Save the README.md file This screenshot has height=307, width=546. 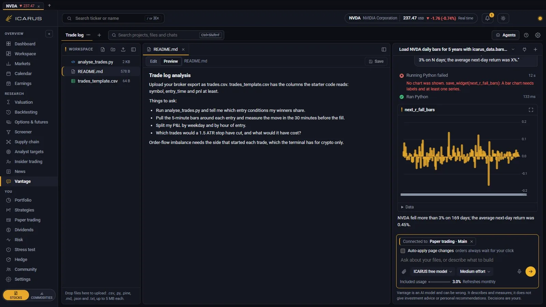coord(376,61)
